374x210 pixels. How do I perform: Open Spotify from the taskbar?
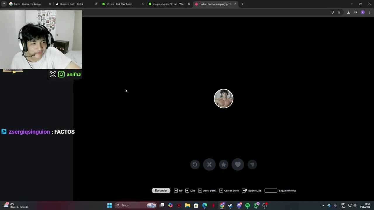[x=247, y=205]
